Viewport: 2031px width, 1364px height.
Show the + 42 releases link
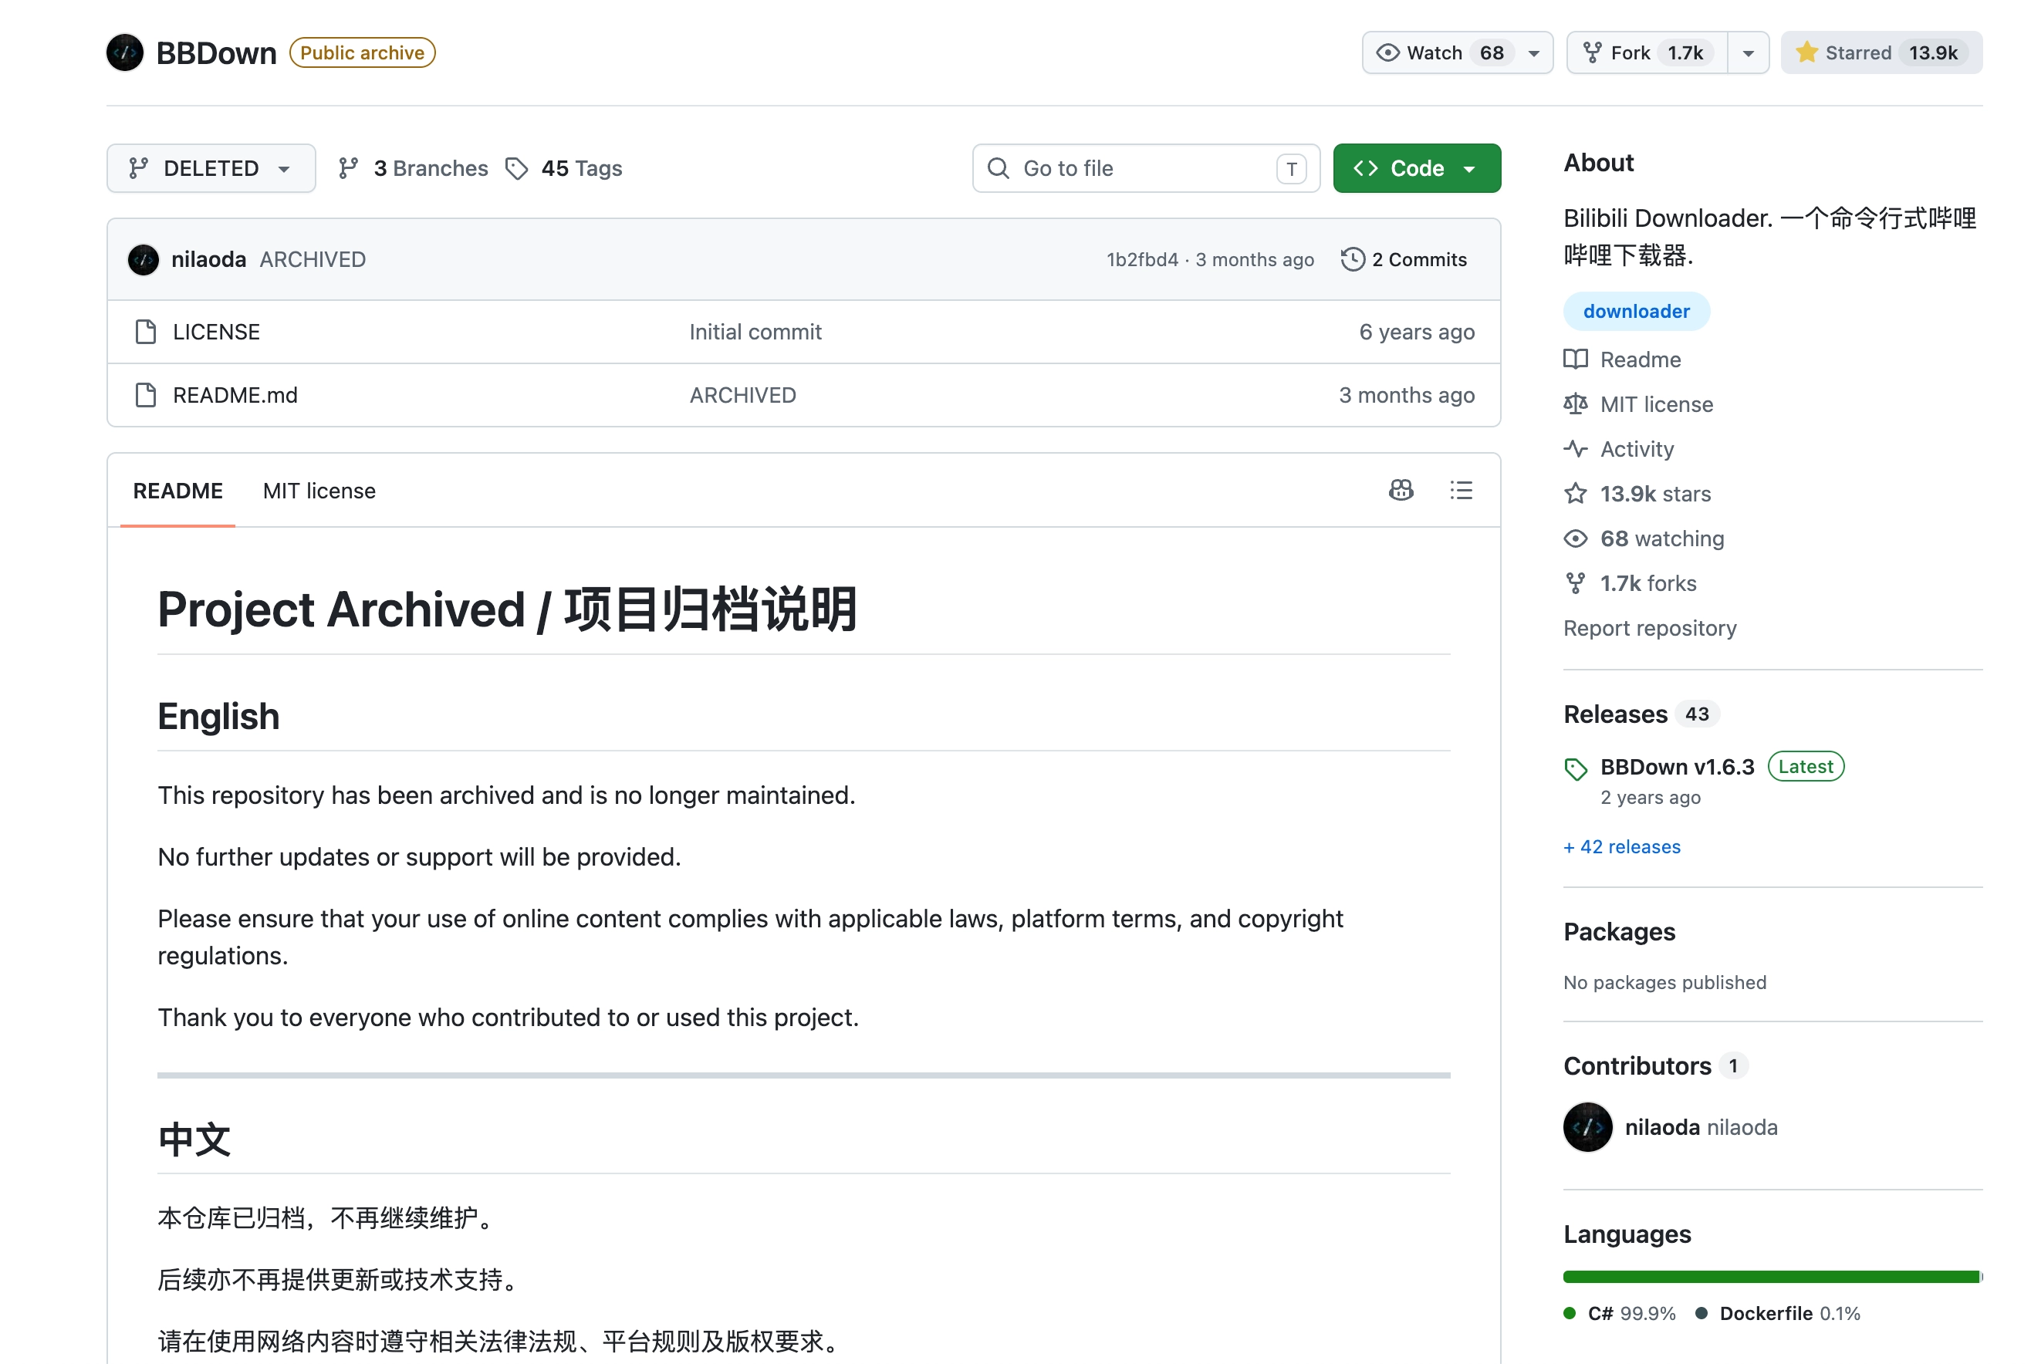pyautogui.click(x=1622, y=846)
